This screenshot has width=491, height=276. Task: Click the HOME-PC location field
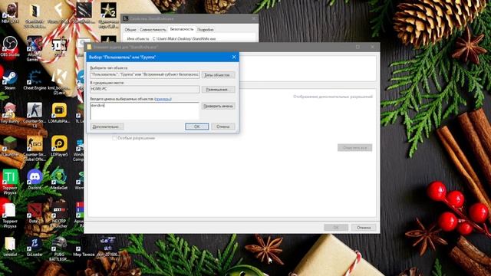[144, 89]
